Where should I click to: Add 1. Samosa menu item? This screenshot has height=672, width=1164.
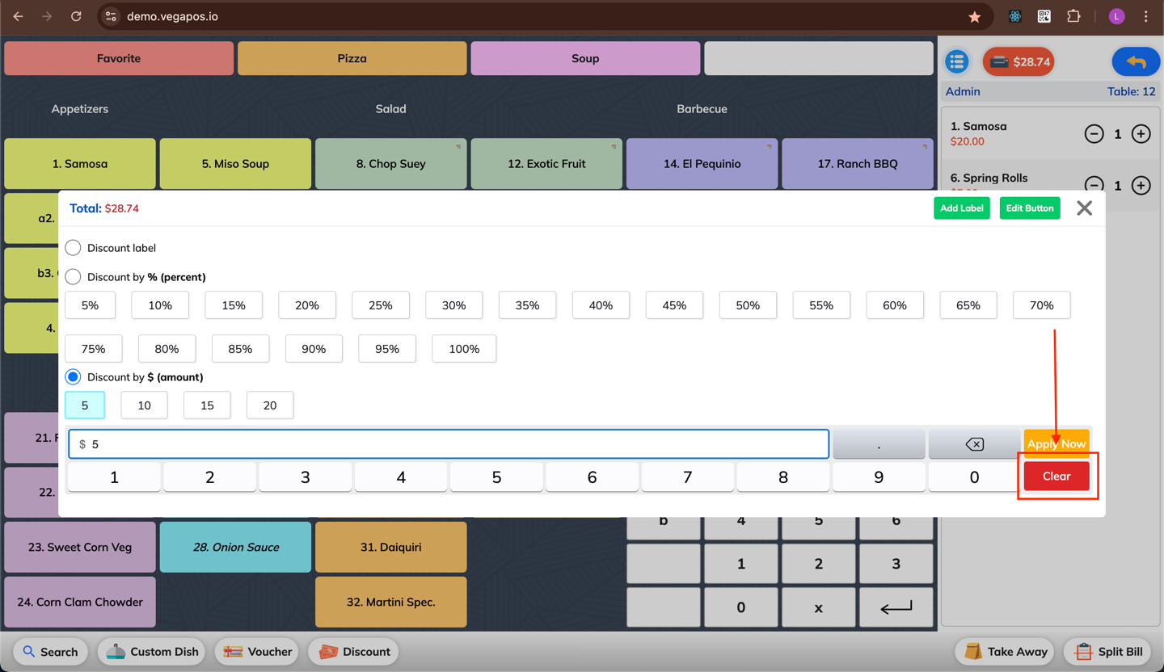tap(80, 164)
